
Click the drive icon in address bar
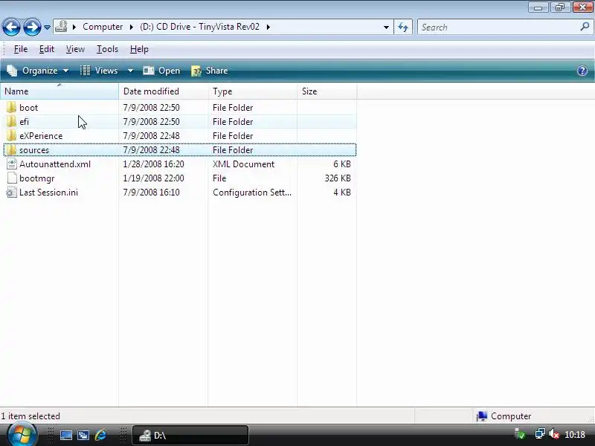pyautogui.click(x=61, y=27)
